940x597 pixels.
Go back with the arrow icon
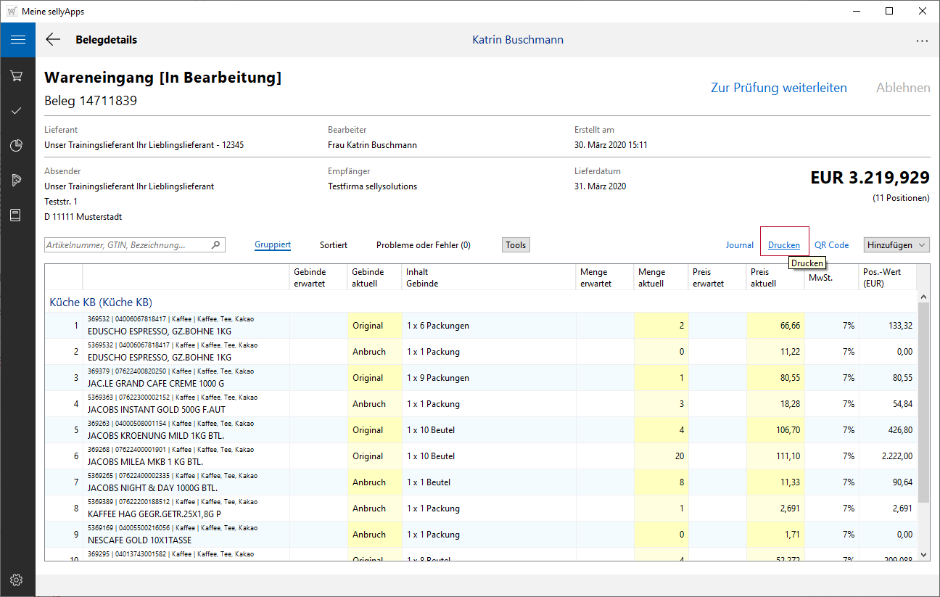(53, 40)
